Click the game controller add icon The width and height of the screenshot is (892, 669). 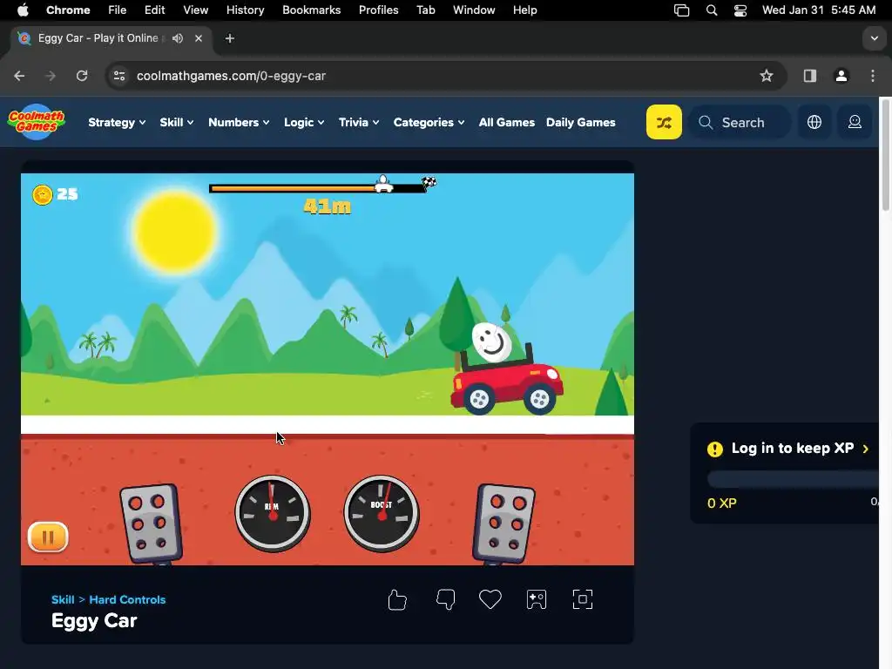(x=537, y=599)
